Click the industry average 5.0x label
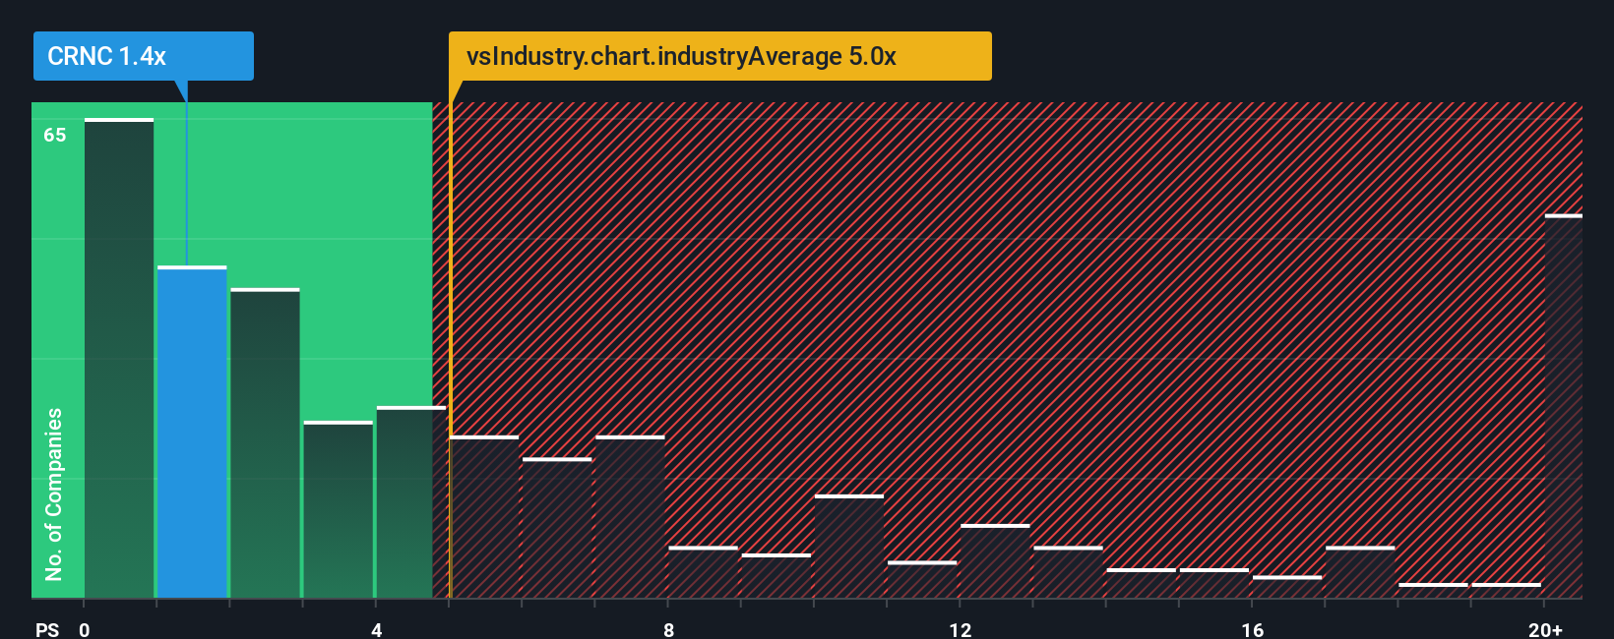This screenshot has width=1614, height=639. tap(719, 56)
